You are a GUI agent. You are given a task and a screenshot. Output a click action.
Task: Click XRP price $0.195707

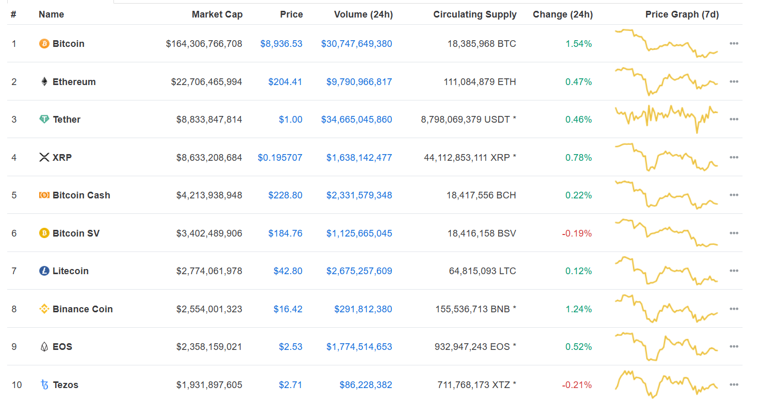pos(280,157)
